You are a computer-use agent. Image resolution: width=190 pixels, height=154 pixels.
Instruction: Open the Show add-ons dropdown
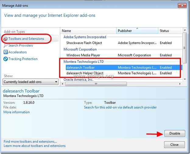pyautogui.click(x=30, y=82)
